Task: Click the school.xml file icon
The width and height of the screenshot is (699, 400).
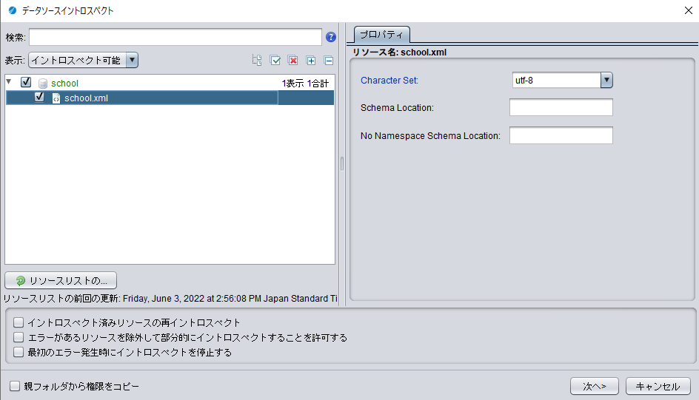Action: [x=56, y=98]
